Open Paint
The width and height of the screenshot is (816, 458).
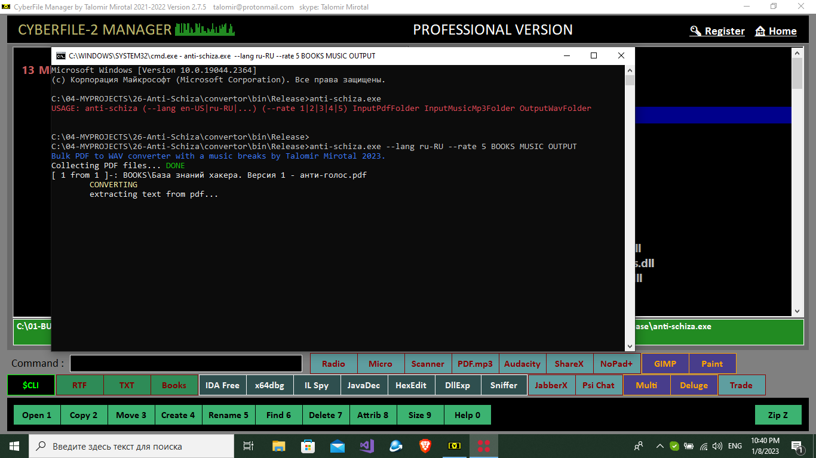click(712, 364)
